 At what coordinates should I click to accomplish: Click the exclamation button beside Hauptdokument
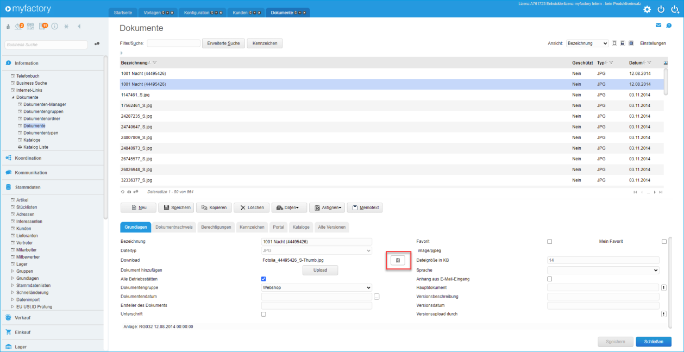click(x=664, y=288)
